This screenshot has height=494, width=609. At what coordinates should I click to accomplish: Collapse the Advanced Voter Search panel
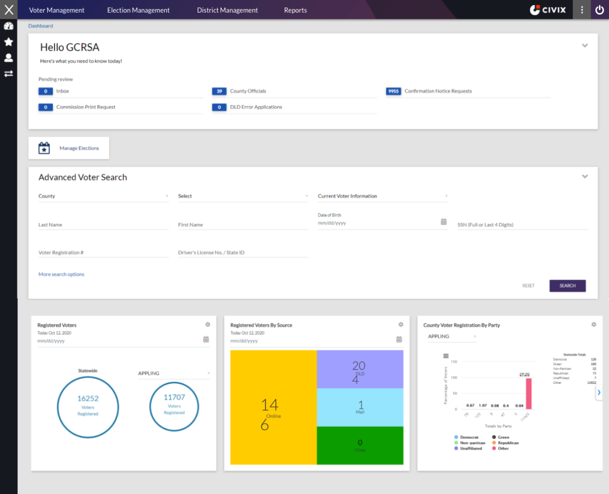click(x=585, y=177)
